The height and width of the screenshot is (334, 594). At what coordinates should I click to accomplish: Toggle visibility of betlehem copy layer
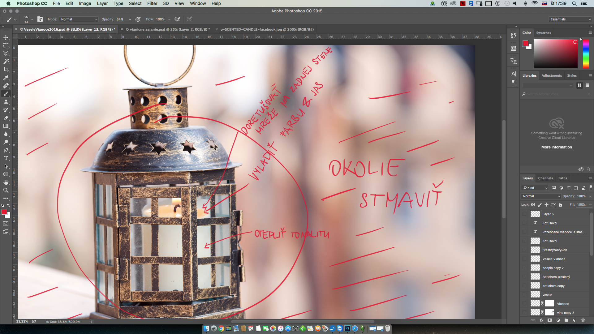(x=524, y=286)
